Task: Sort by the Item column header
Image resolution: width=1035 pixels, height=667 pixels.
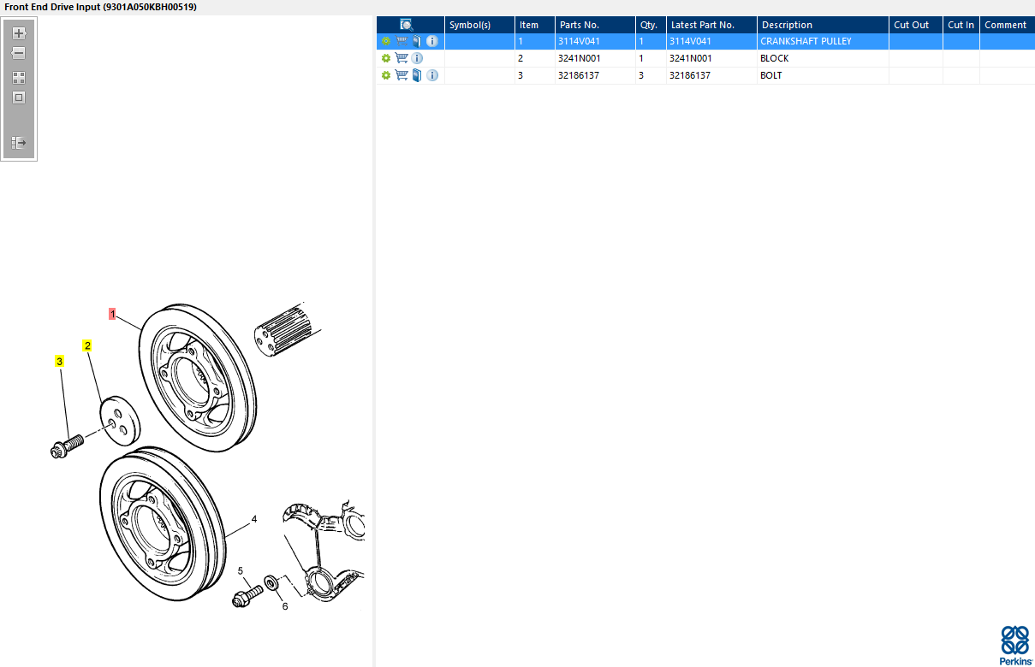Action: [535, 25]
